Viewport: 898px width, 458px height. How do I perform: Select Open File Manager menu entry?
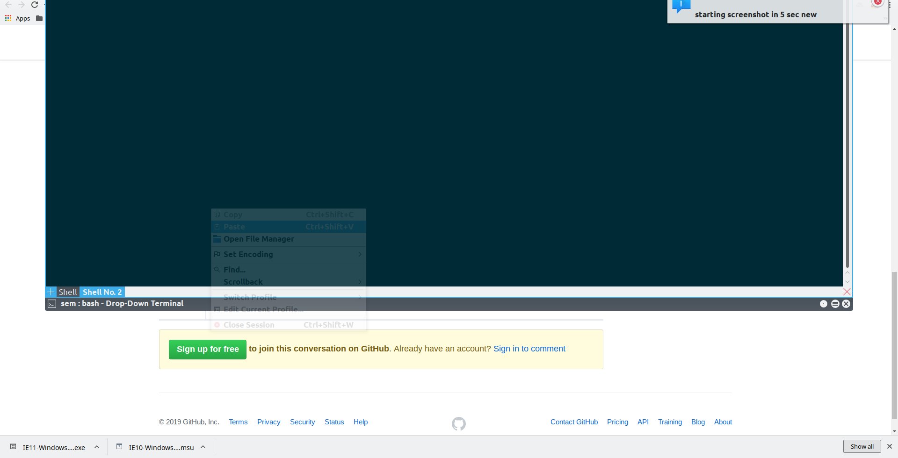(x=289, y=239)
